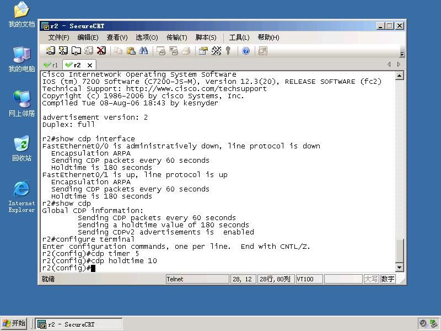Screen dimensions: 441x331
Task: Click the Disconnect red X icon
Action: click(x=101, y=51)
